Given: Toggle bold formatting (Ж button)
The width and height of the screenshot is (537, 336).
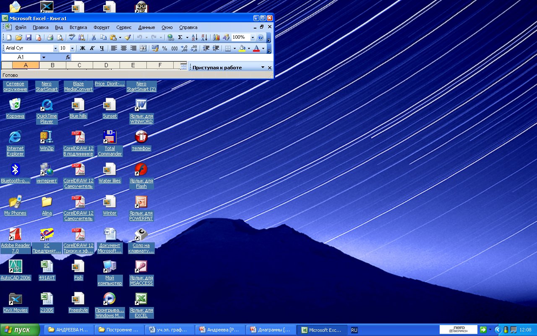Looking at the screenshot, I should 83,48.
